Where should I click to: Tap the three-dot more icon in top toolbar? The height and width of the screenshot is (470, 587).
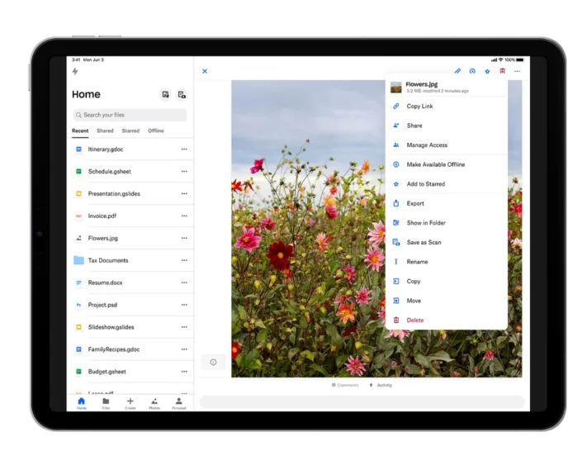coord(518,71)
